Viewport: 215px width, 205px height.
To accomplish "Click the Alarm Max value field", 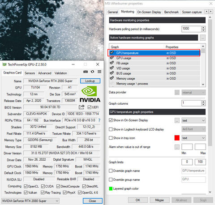I will tap(200, 147).
